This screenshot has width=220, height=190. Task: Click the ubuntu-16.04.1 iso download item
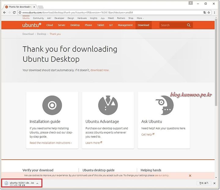pos(22,183)
